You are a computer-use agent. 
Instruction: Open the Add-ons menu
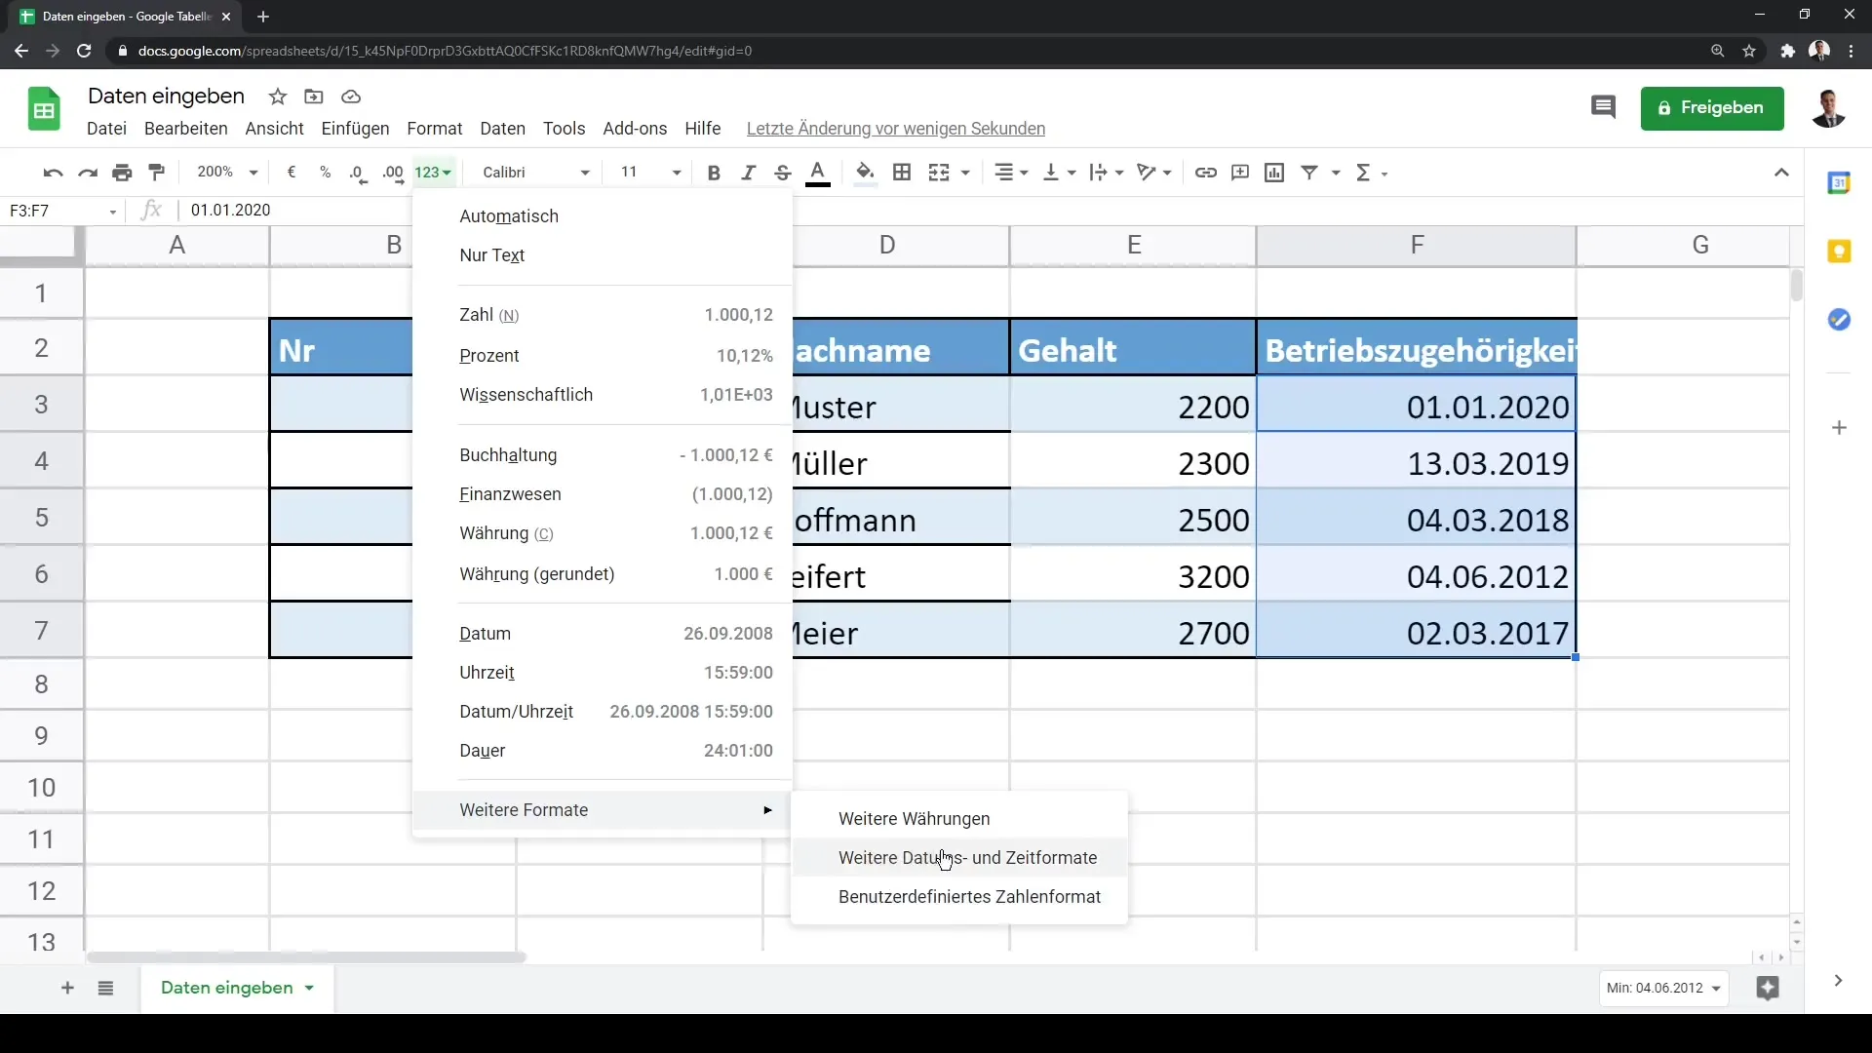tap(635, 129)
